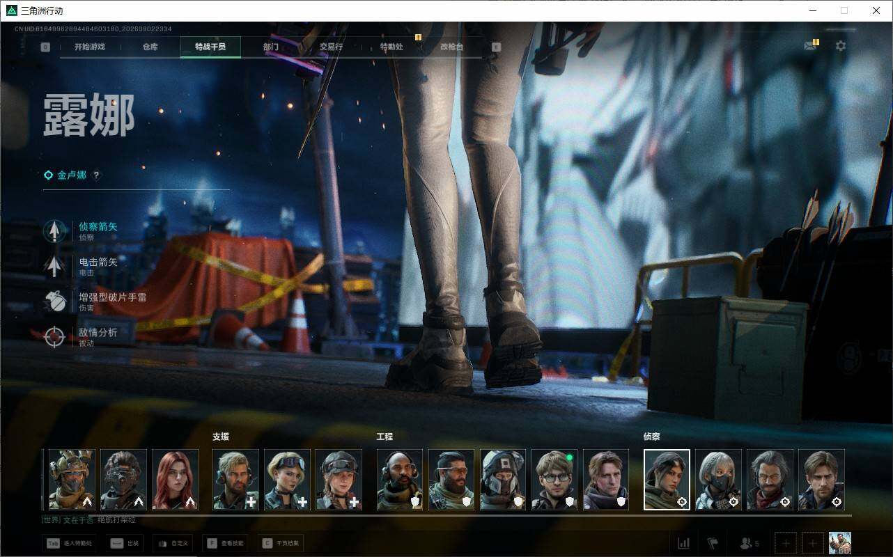Open the settings gear icon
The width and height of the screenshot is (893, 557).
click(841, 46)
